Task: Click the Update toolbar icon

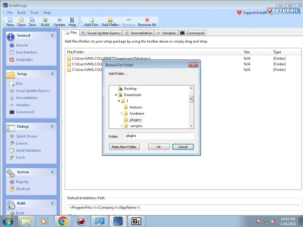Action: coord(59,22)
